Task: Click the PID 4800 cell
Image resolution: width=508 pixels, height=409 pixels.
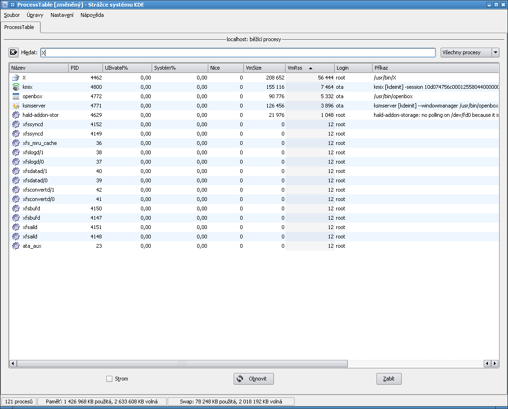Action: [96, 87]
